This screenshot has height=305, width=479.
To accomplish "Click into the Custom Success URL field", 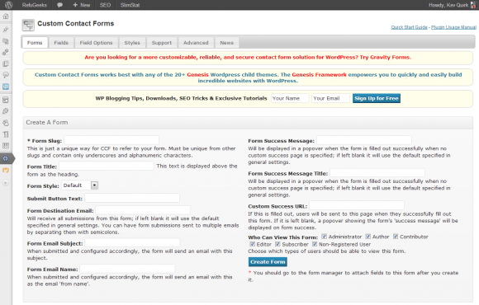I will (x=357, y=205).
